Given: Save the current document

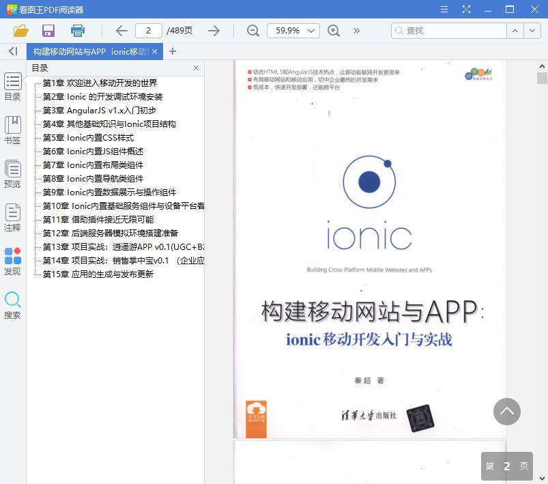Looking at the screenshot, I should tap(47, 31).
